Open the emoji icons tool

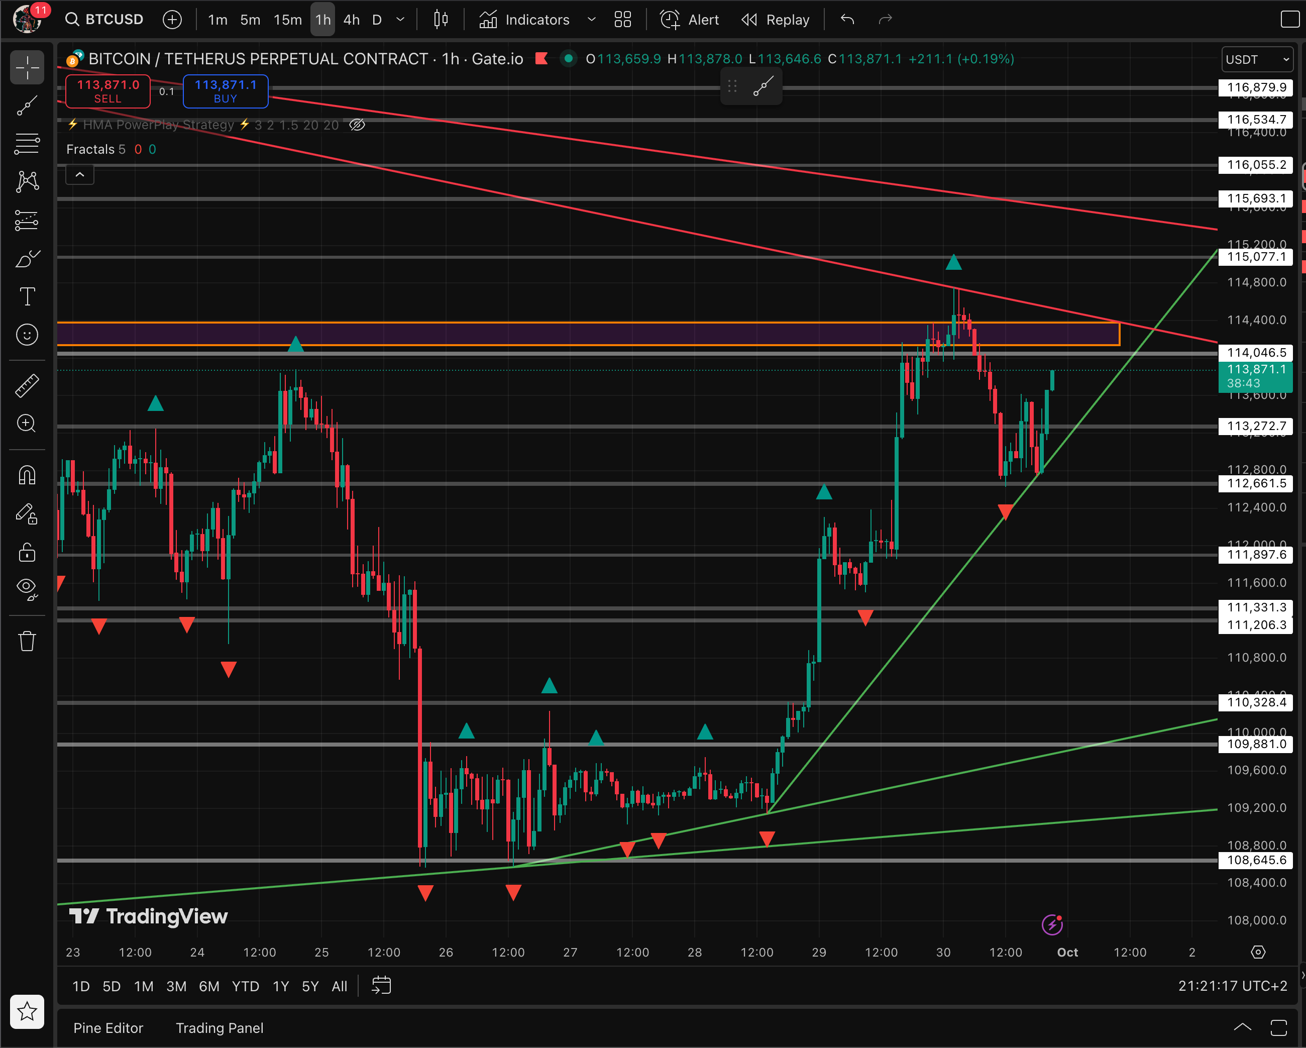[27, 335]
